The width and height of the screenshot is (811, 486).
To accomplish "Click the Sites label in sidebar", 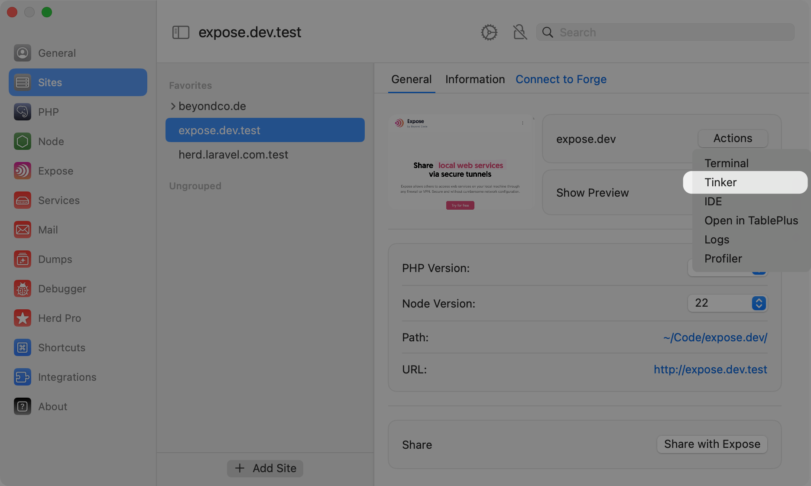I will (50, 82).
